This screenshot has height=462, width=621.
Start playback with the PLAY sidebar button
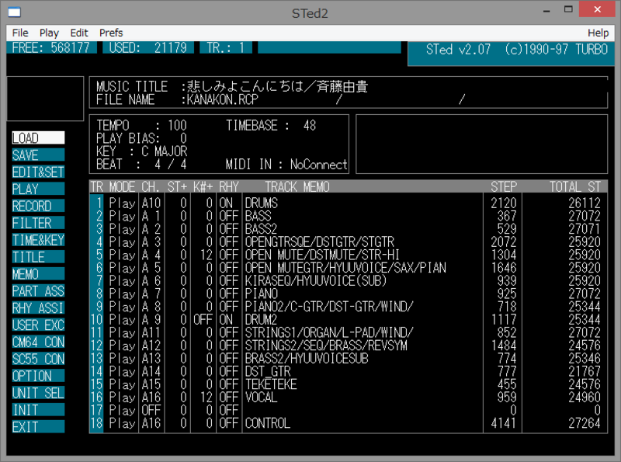point(38,189)
